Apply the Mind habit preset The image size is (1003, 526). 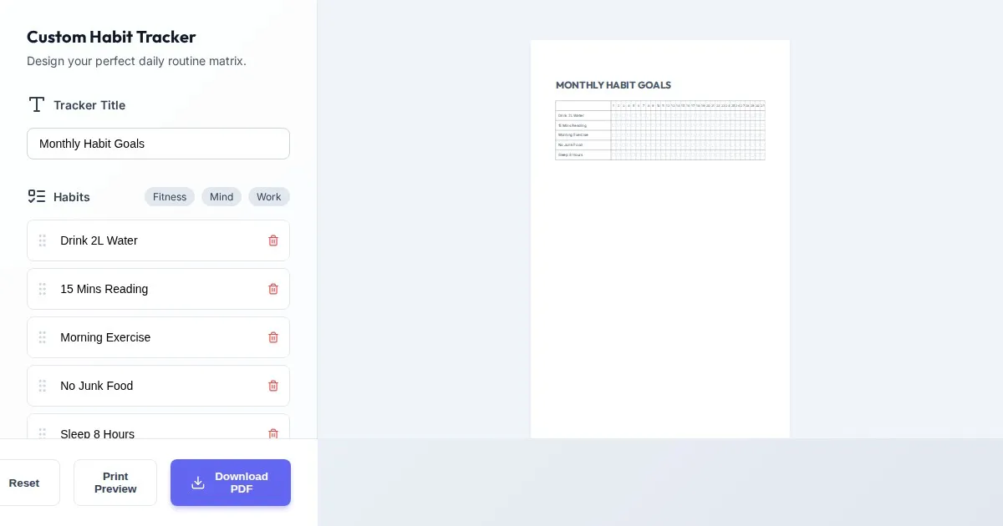[x=221, y=197]
